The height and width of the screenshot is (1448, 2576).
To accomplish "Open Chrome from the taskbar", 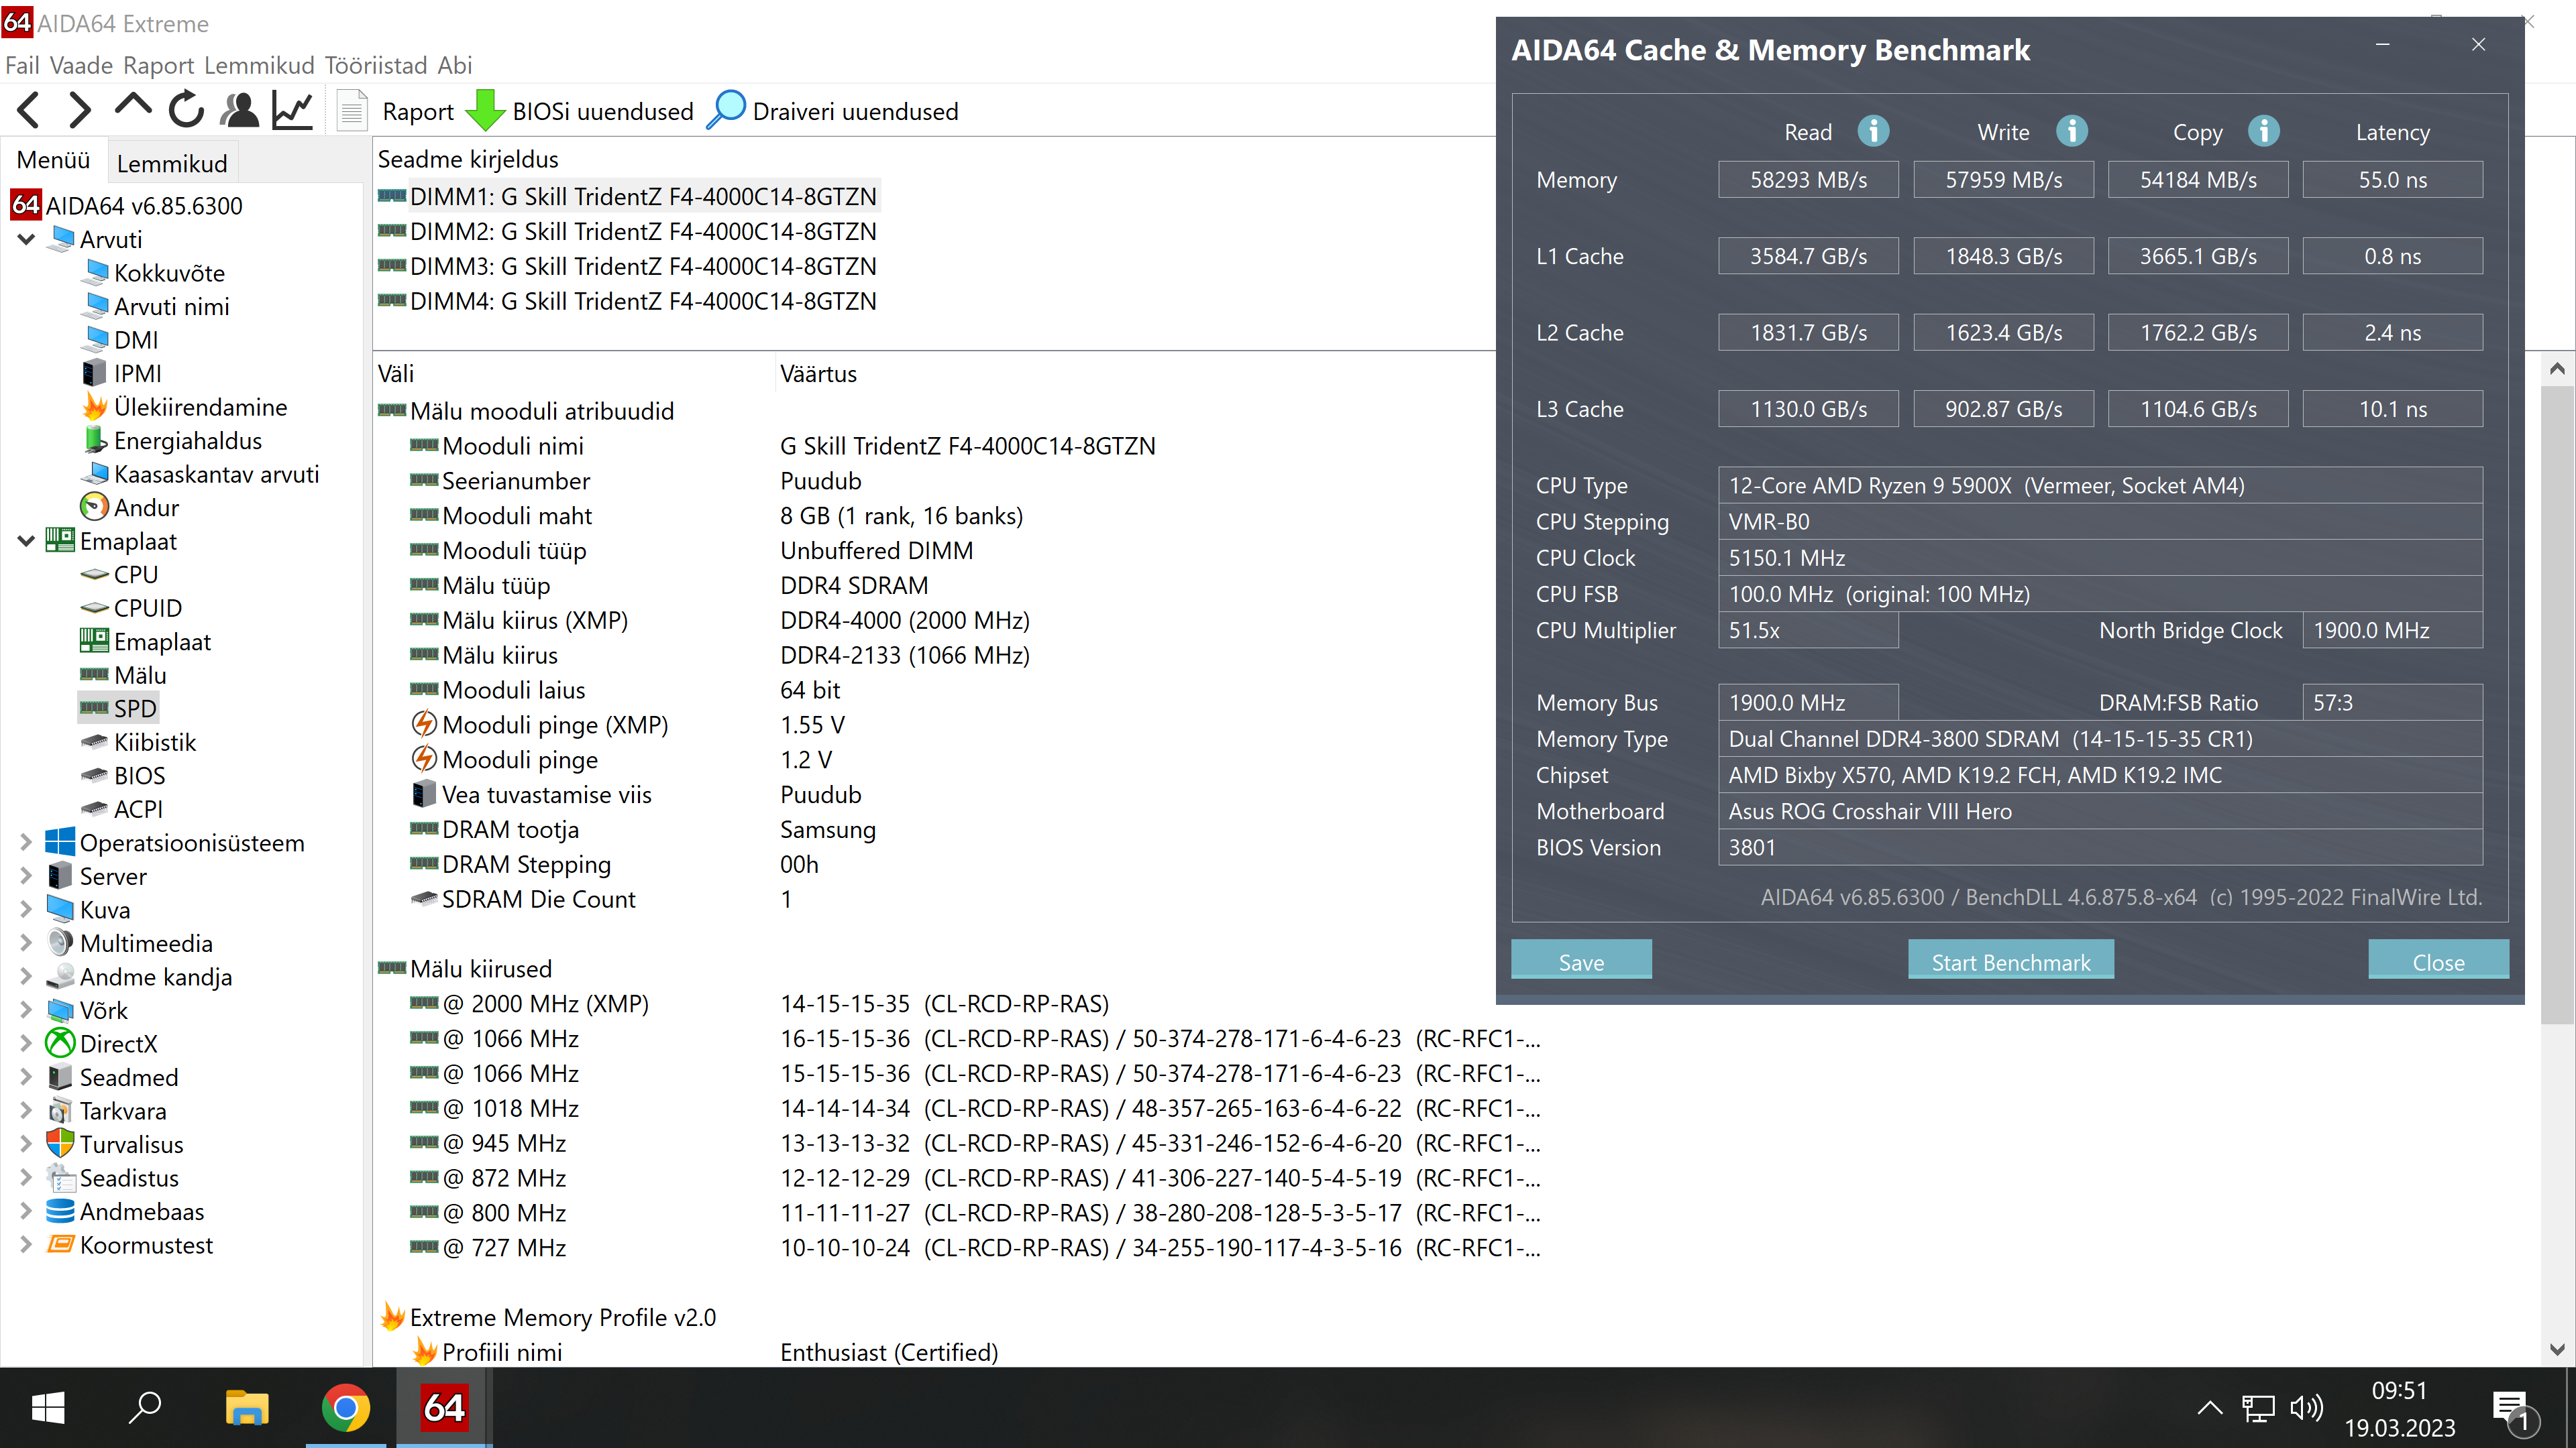I will point(345,1408).
